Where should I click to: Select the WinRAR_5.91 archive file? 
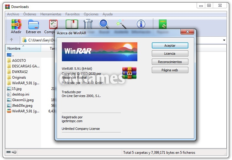pos(23,111)
